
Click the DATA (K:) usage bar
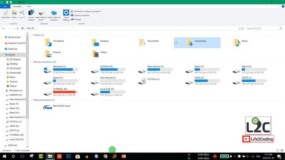coord(207,81)
